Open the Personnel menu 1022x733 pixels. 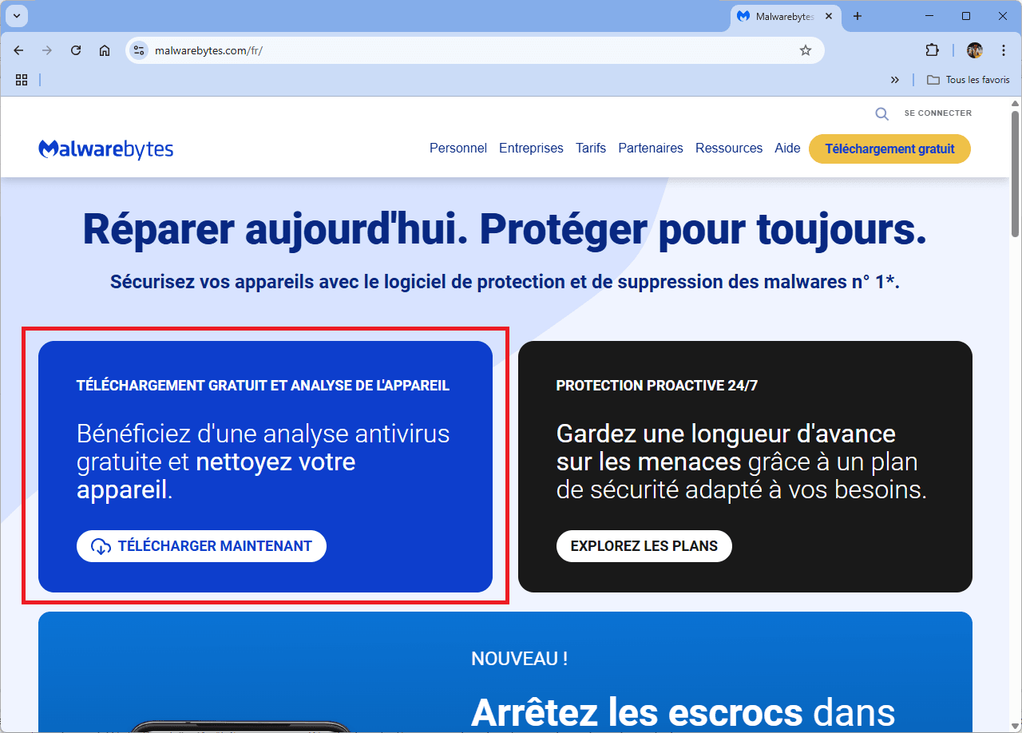[x=458, y=149]
